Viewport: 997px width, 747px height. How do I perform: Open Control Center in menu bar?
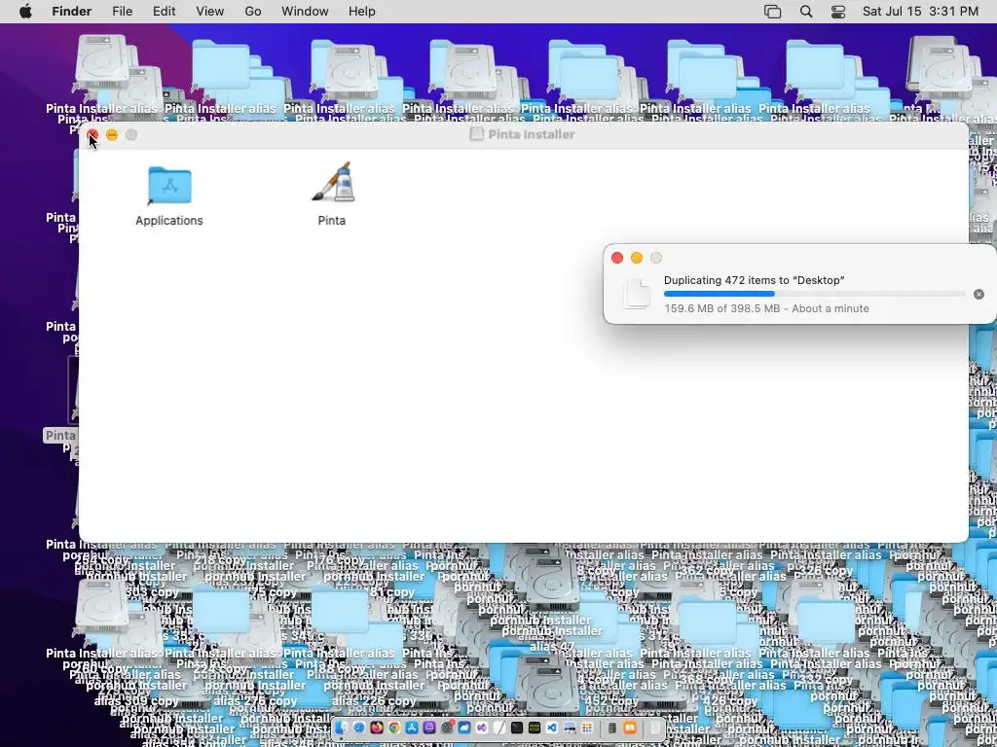point(838,12)
